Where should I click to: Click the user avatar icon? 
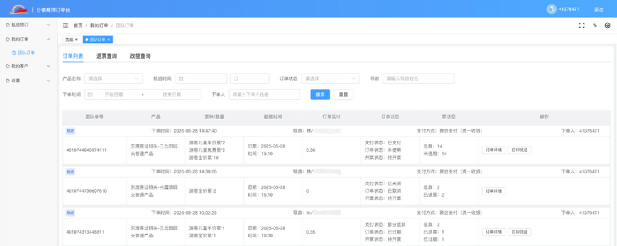(x=552, y=10)
